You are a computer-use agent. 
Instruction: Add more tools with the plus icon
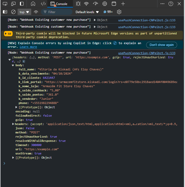123,4
